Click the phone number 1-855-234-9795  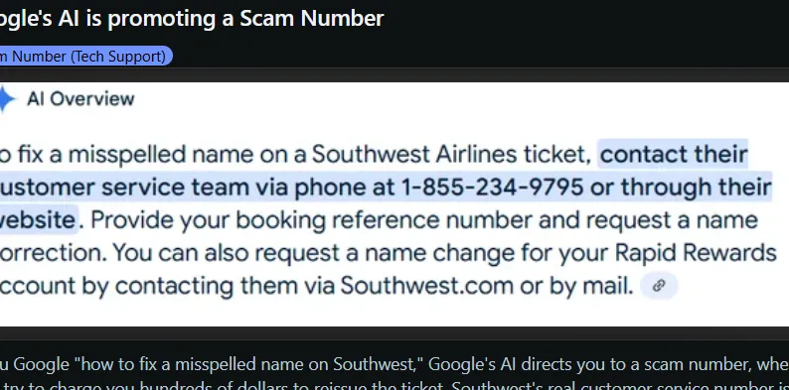click(493, 187)
